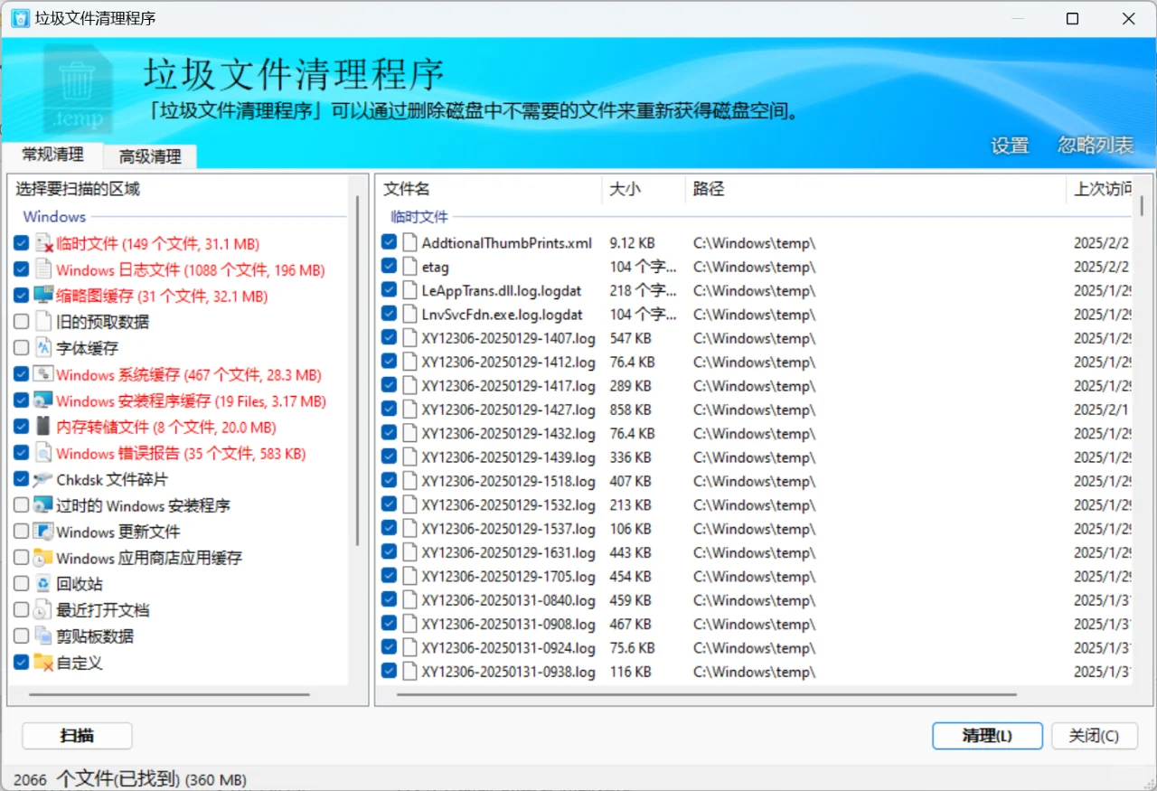
Task: Switch to the 高级清理 tab
Action: pos(148,155)
